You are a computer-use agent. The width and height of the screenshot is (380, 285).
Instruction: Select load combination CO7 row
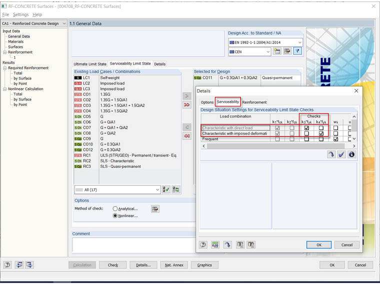127,127
